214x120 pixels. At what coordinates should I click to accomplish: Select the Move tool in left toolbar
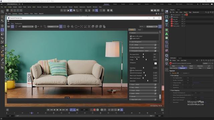[x=2, y=26]
